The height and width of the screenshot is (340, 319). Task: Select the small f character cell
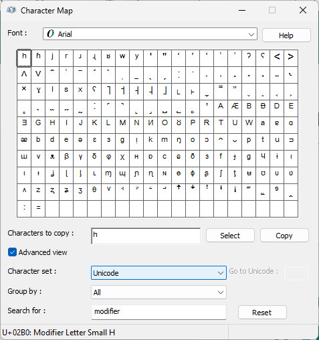[x=221, y=159]
